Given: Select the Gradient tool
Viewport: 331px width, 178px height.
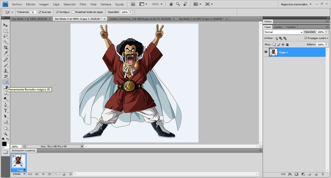Looking at the screenshot, I should 5,87.
